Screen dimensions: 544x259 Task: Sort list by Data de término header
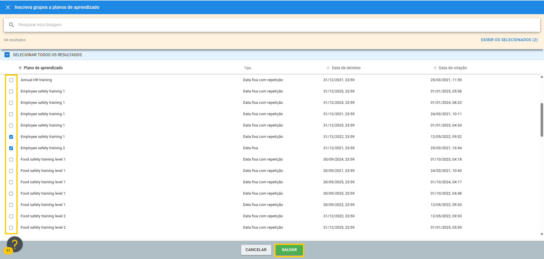[346, 68]
